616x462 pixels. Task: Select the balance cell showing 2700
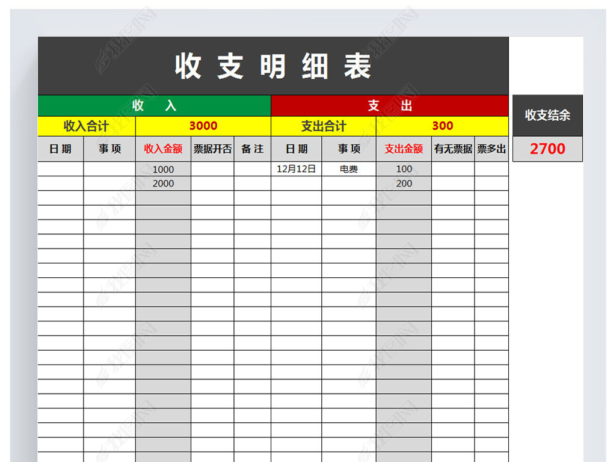point(547,149)
